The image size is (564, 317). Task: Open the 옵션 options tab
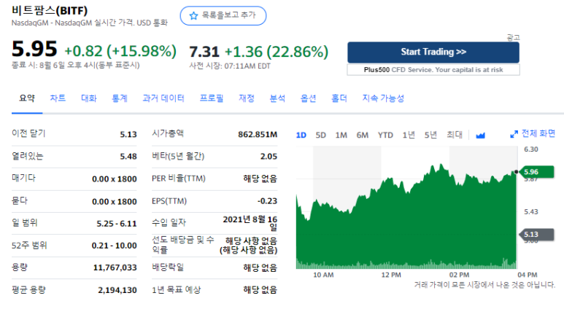pyautogui.click(x=308, y=98)
